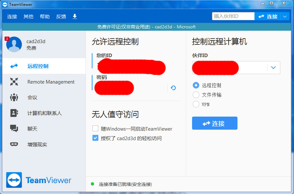This screenshot has width=294, height=194.
Task: Go to 计算机和联系人 sidebar section
Action: tap(44, 113)
